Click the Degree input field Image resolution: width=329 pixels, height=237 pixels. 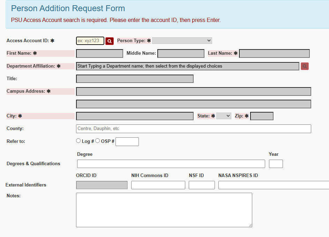click(171, 164)
